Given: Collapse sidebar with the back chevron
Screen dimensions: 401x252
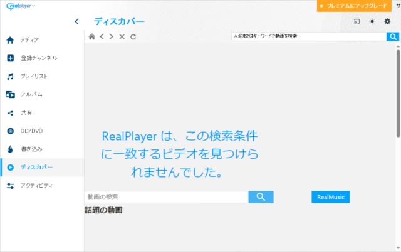Looking at the screenshot, I should pos(76,21).
